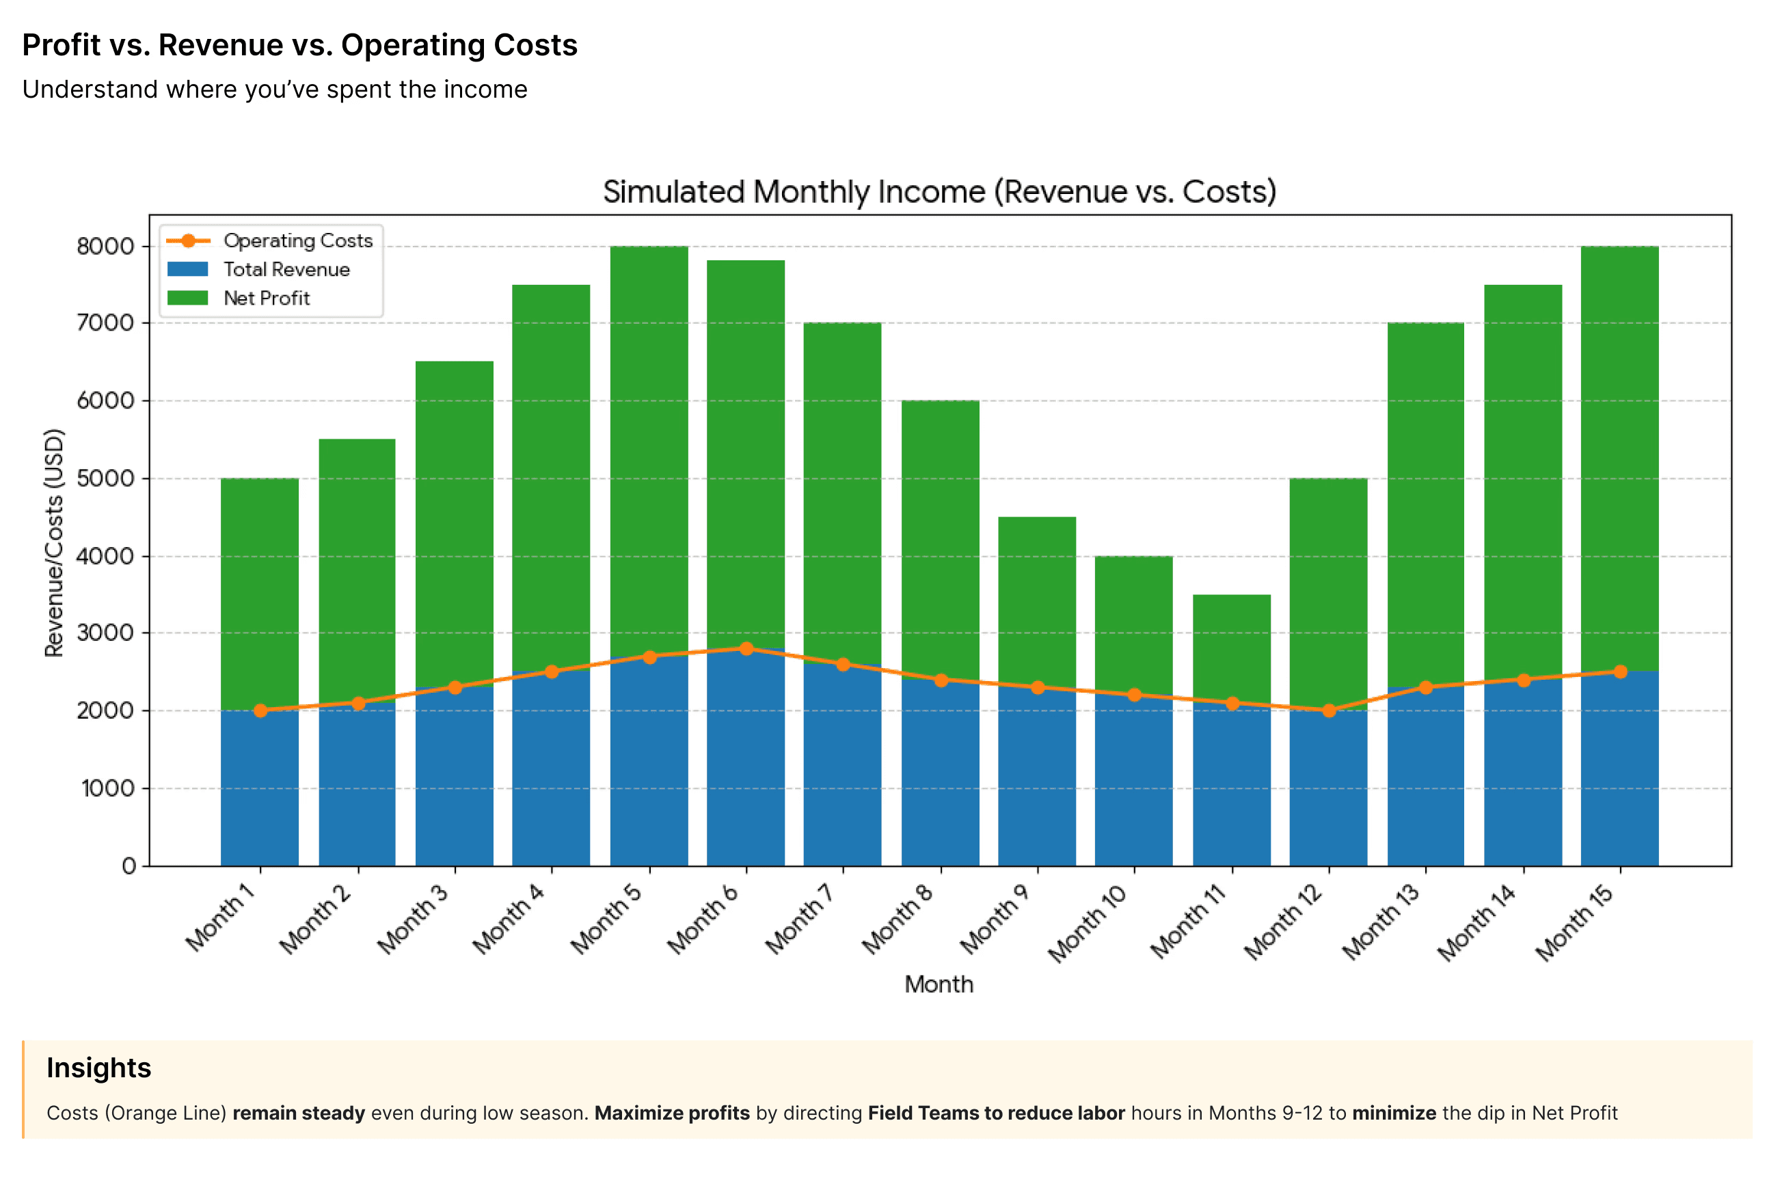1780x1177 pixels.
Task: Click the Month 13 x-axis label
Action: point(1380,922)
